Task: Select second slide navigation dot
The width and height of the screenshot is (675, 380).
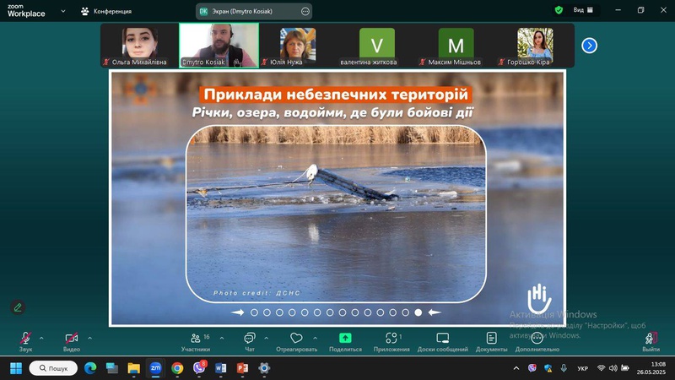Action: pyautogui.click(x=267, y=312)
